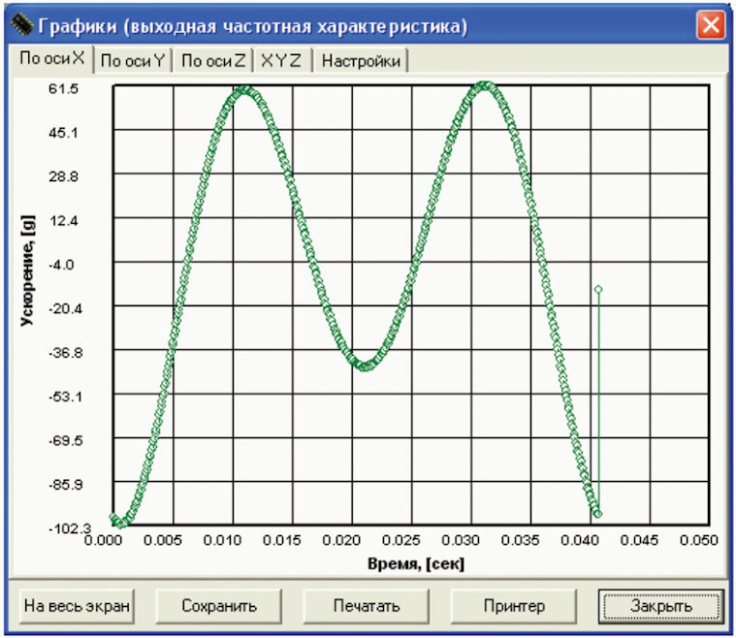
Task: Click the isolated data point marker near 0.040
Action: pos(598,289)
